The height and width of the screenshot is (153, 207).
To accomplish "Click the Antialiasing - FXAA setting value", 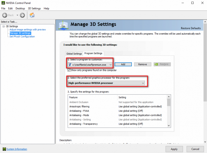I will [131, 111].
